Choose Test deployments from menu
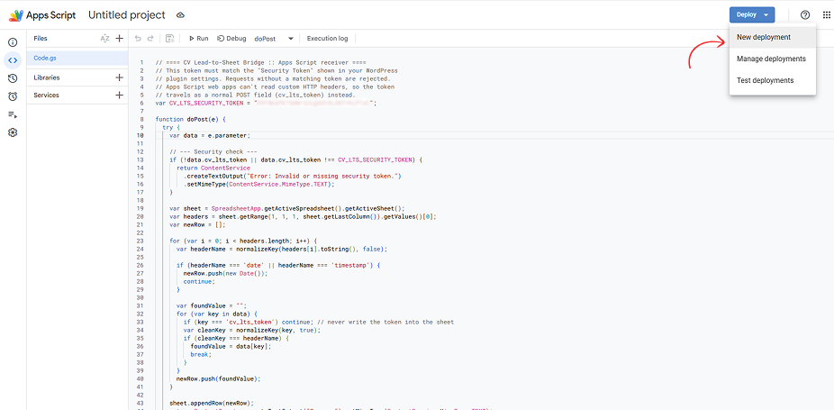This screenshot has width=834, height=410. (772, 80)
